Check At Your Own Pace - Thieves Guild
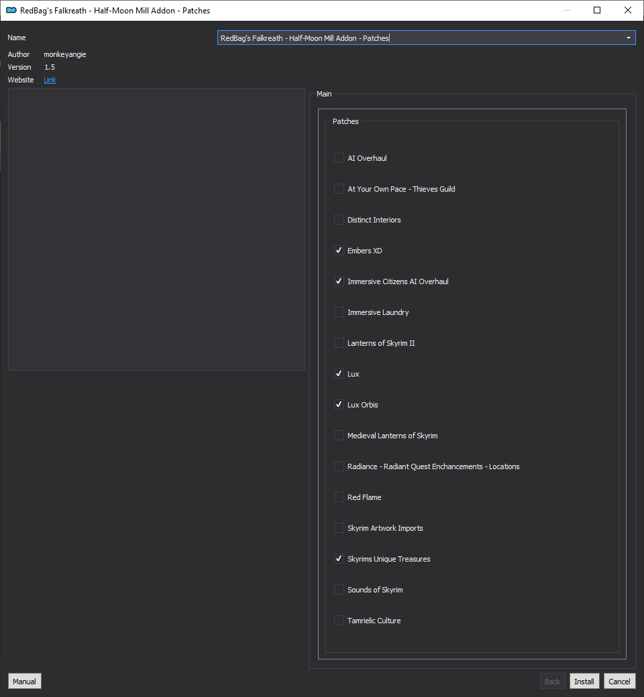Image resolution: width=644 pixels, height=697 pixels. (339, 189)
